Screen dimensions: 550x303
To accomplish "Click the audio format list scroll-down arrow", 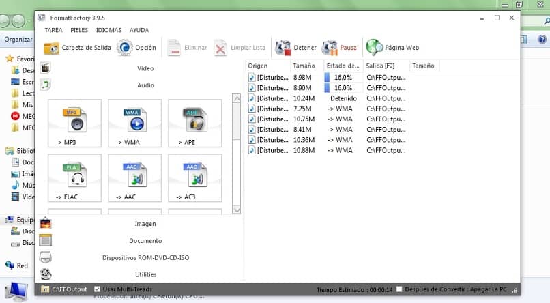I will pos(237,210).
